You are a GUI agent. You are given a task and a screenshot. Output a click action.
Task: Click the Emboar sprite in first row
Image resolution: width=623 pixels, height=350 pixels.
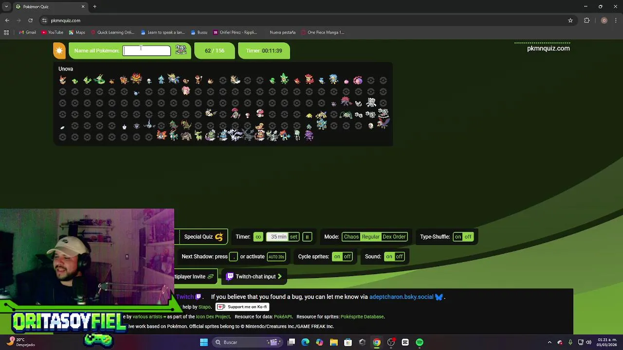(x=136, y=79)
